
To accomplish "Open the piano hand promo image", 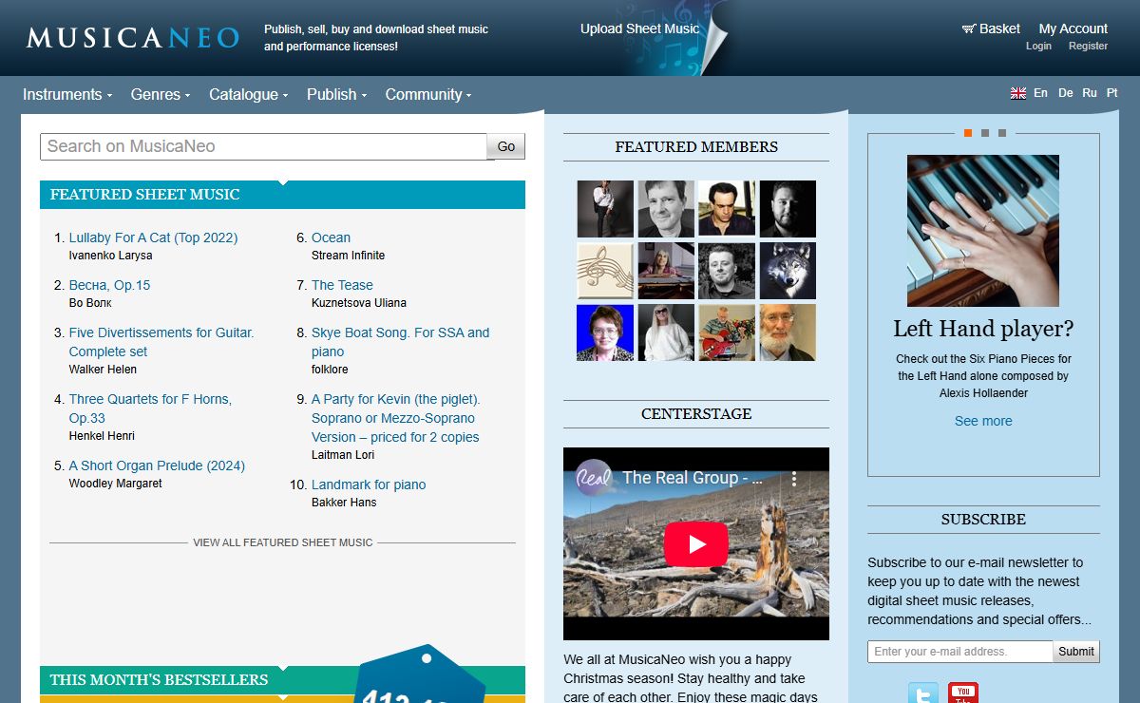I will tap(983, 231).
